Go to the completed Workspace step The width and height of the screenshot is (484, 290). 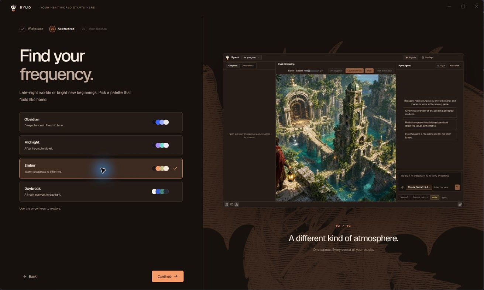click(31, 29)
